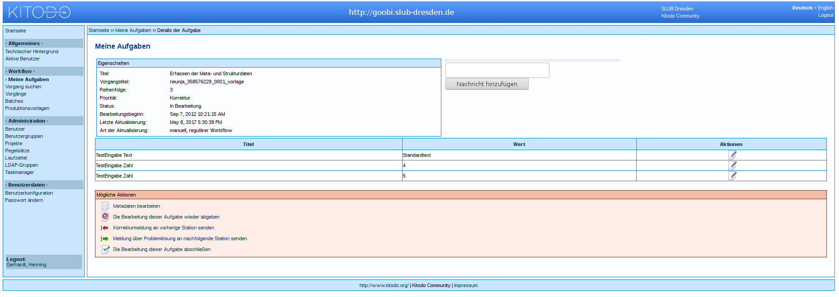Viewport: 839px width, 297px height.
Task: Click the red prohibited icon for abgeben action
Action: coord(105,217)
